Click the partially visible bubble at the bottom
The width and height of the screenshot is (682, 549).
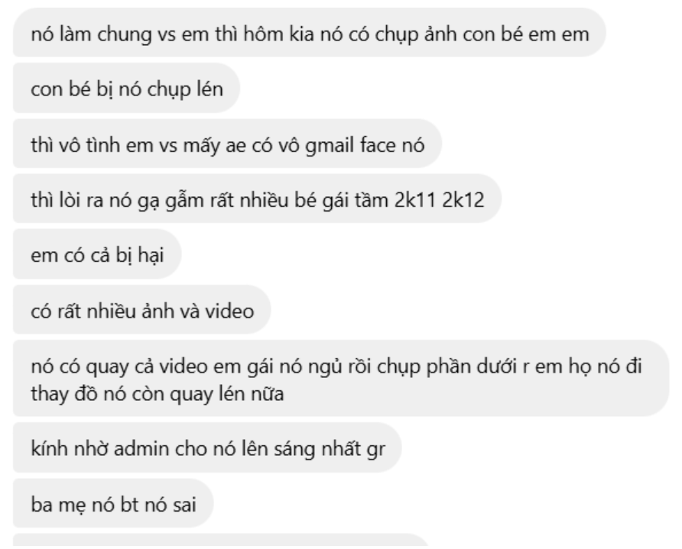point(221,540)
